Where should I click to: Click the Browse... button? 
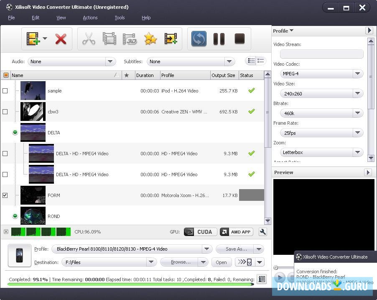pos(179,262)
